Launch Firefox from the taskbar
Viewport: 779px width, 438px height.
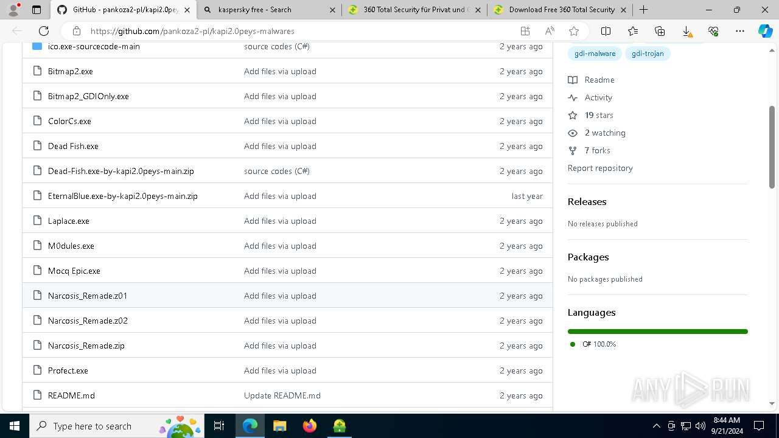point(310,426)
